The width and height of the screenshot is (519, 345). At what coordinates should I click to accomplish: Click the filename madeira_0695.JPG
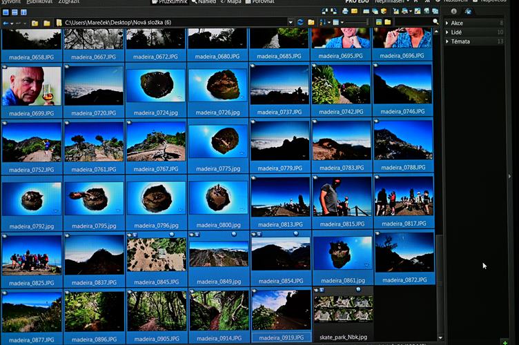click(x=341, y=56)
